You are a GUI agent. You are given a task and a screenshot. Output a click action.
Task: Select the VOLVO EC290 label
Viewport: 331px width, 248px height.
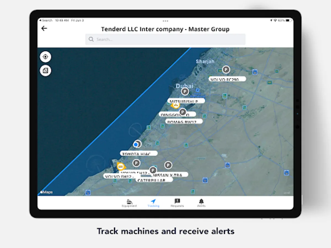click(227, 79)
